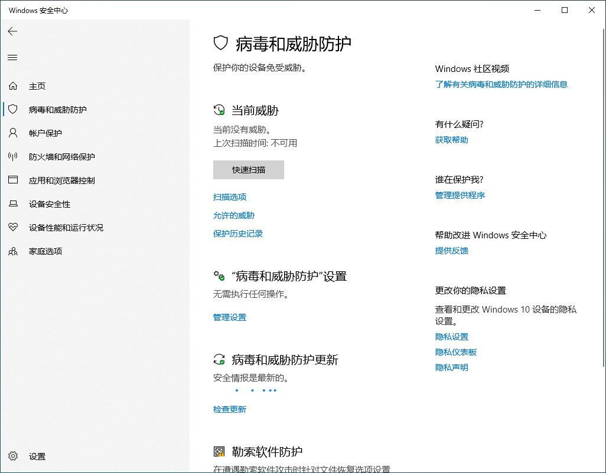Click the 更改你的隐私设置 heading
The image size is (606, 473).
tap(470, 290)
